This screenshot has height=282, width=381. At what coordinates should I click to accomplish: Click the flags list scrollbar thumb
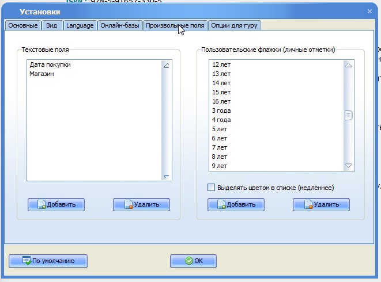[x=348, y=115]
